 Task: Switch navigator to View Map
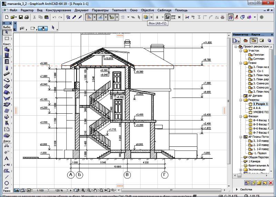pos(254,41)
